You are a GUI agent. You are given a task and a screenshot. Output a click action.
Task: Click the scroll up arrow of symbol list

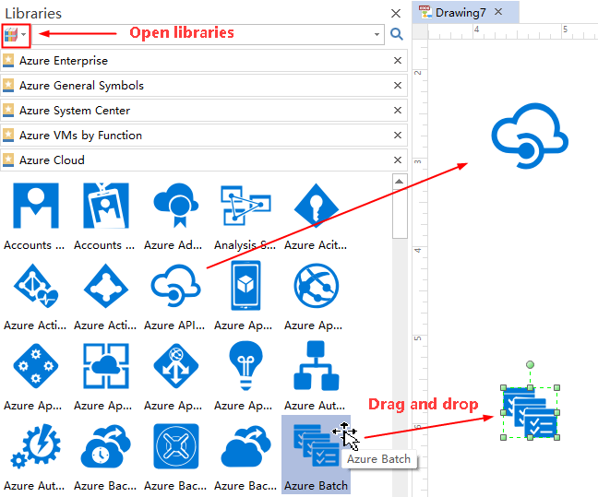(400, 182)
